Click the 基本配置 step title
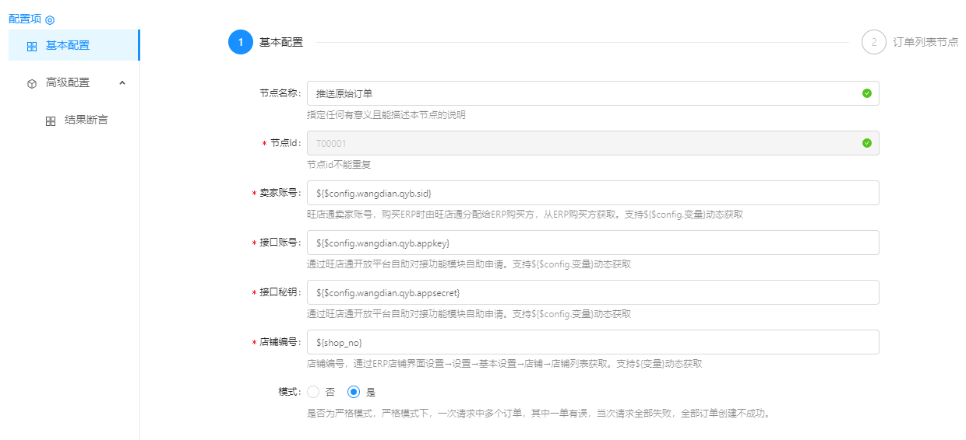This screenshot has width=966, height=440. [281, 42]
